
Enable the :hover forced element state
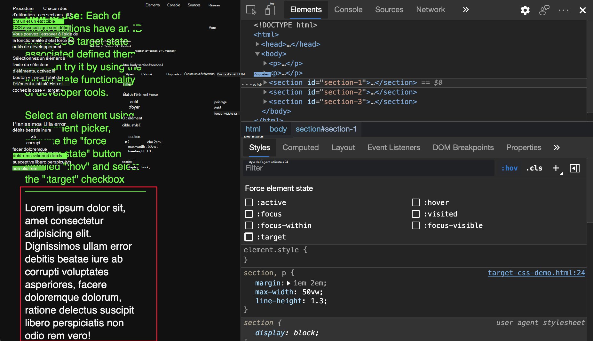coord(416,202)
